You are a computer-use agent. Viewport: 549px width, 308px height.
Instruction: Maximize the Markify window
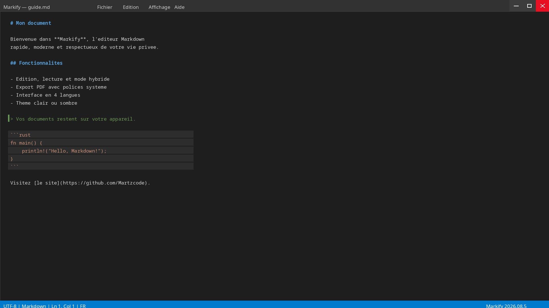(529, 6)
